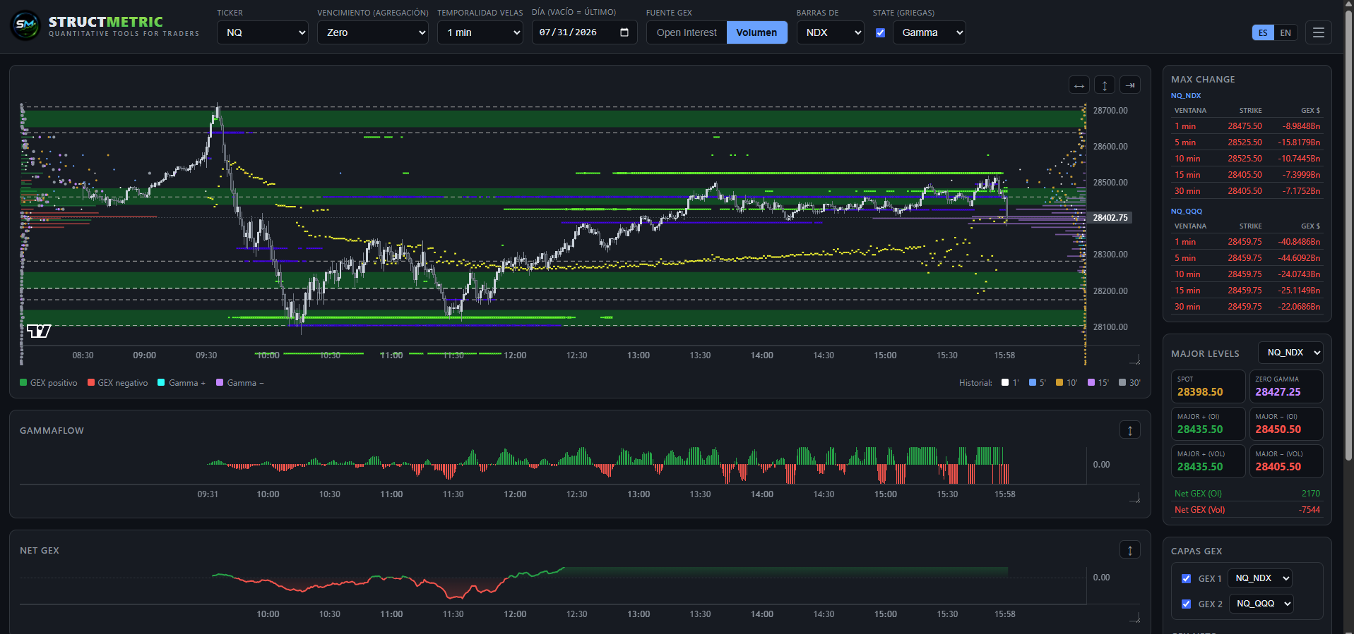This screenshot has height=634, width=1354.
Task: Open the Barras De dropdown showing NDX
Action: pyautogui.click(x=831, y=32)
